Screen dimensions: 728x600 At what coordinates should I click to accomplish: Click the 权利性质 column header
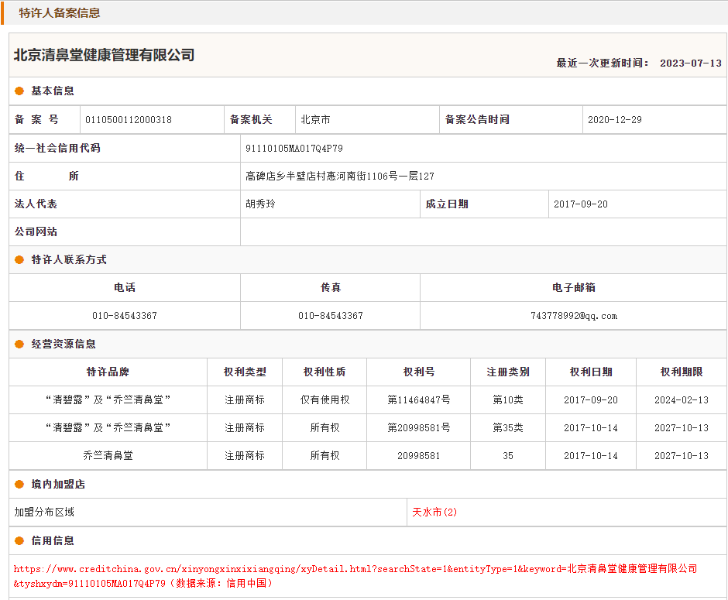[x=324, y=372]
